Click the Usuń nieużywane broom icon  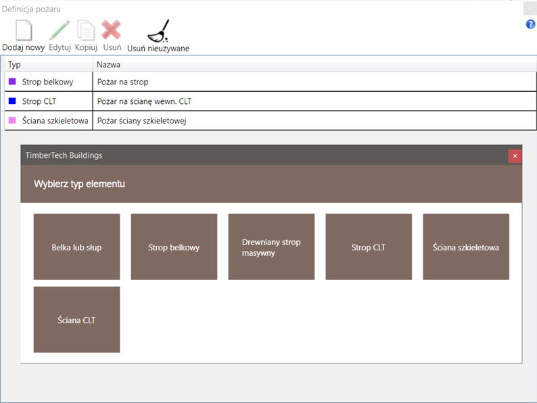(158, 31)
